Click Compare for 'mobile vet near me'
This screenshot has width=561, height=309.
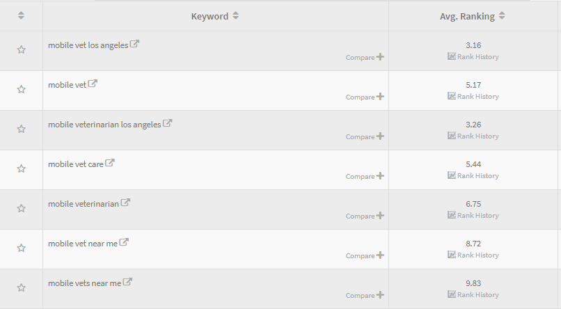365,255
